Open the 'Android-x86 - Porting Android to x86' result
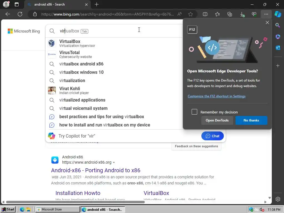The width and height of the screenshot is (284, 213). click(96, 170)
